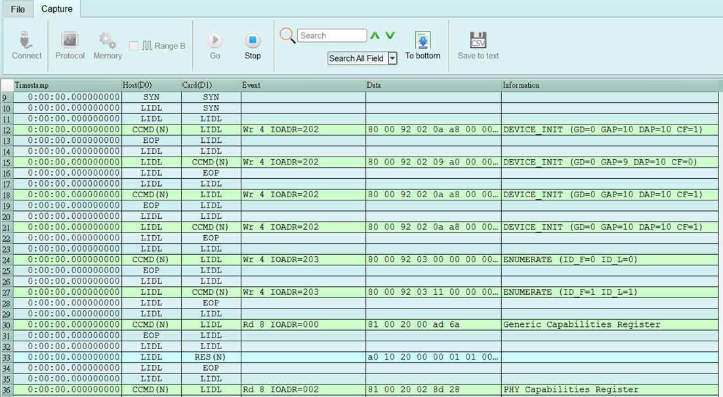Start capture with the Go button
This screenshot has width=723, height=397.
(215, 41)
